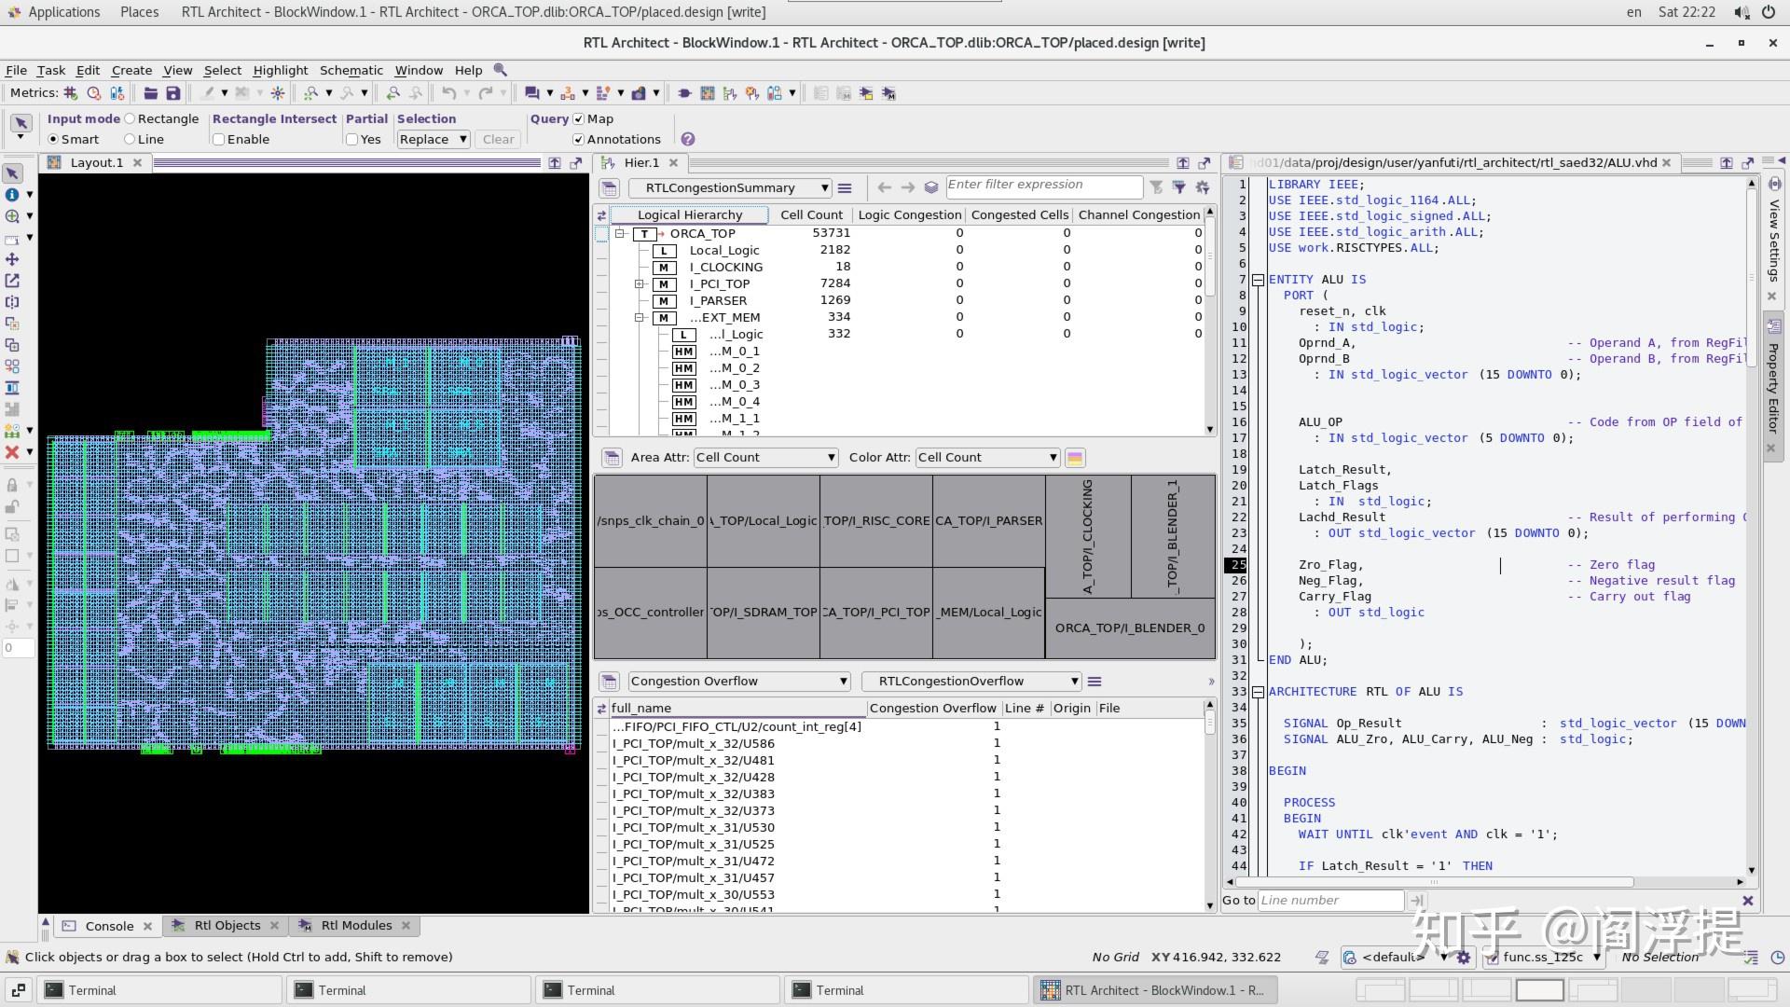This screenshot has height=1007, width=1790.
Task: Open the Color Attr color swatch
Action: (x=1075, y=457)
